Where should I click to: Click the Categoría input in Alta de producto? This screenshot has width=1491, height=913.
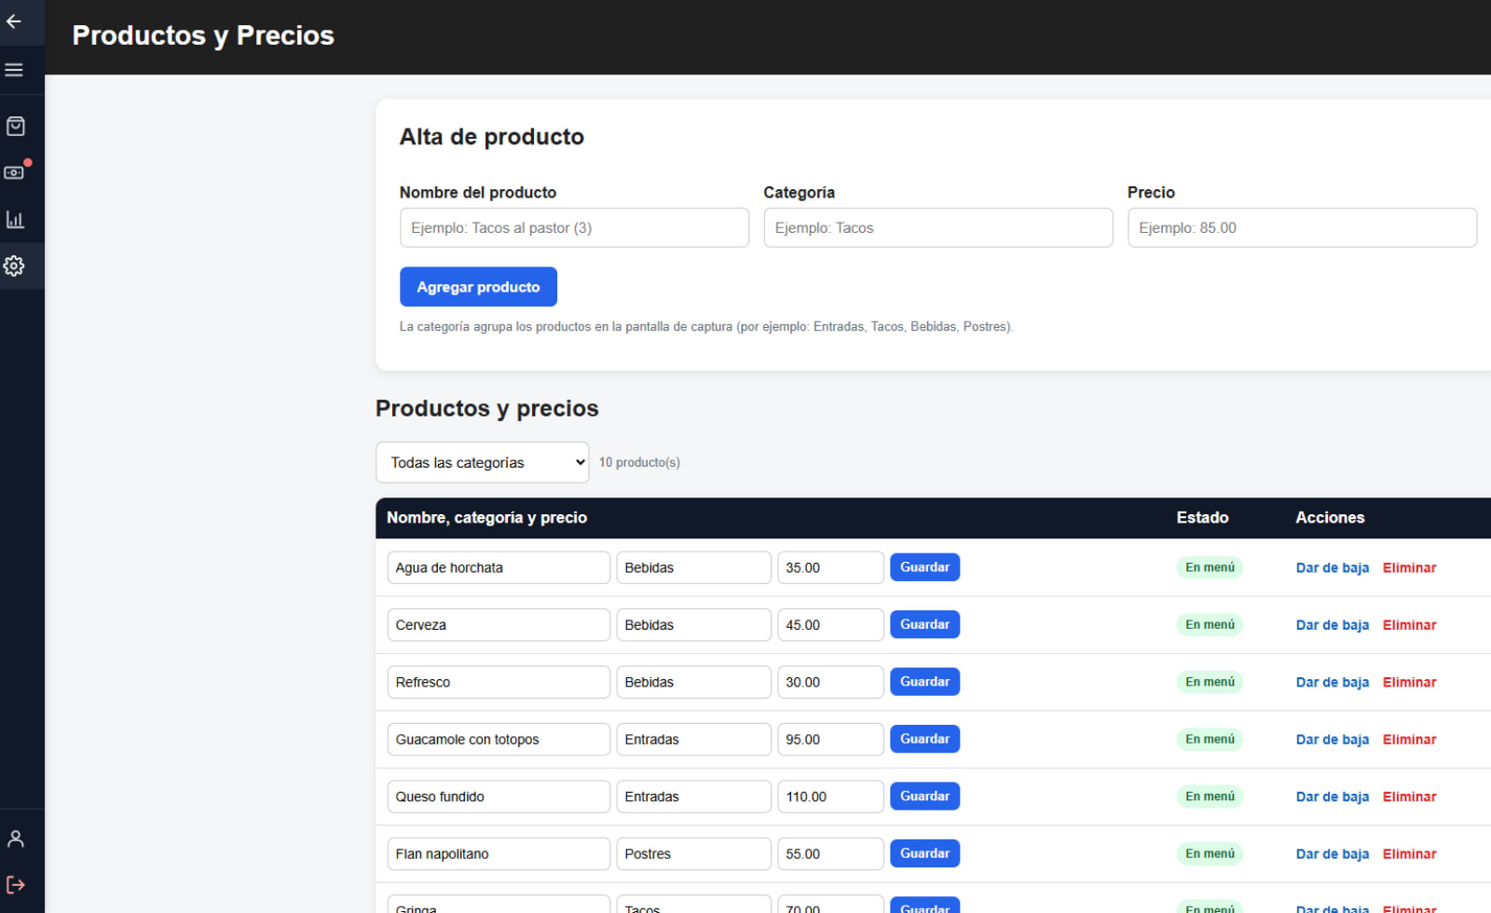click(938, 227)
